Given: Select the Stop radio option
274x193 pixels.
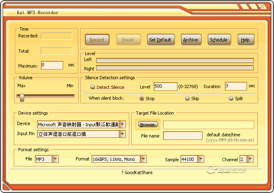Looking at the screenshot, I should pyautogui.click(x=142, y=98).
